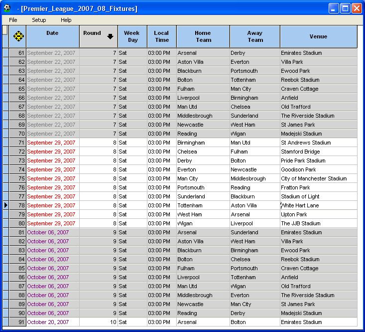
Task: Click 'City of Manchester Stadium' cell
Action: pos(319,178)
